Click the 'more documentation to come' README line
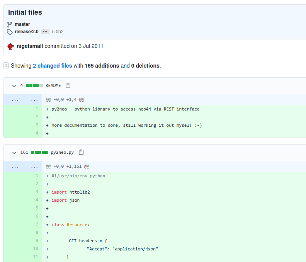 coord(127,125)
